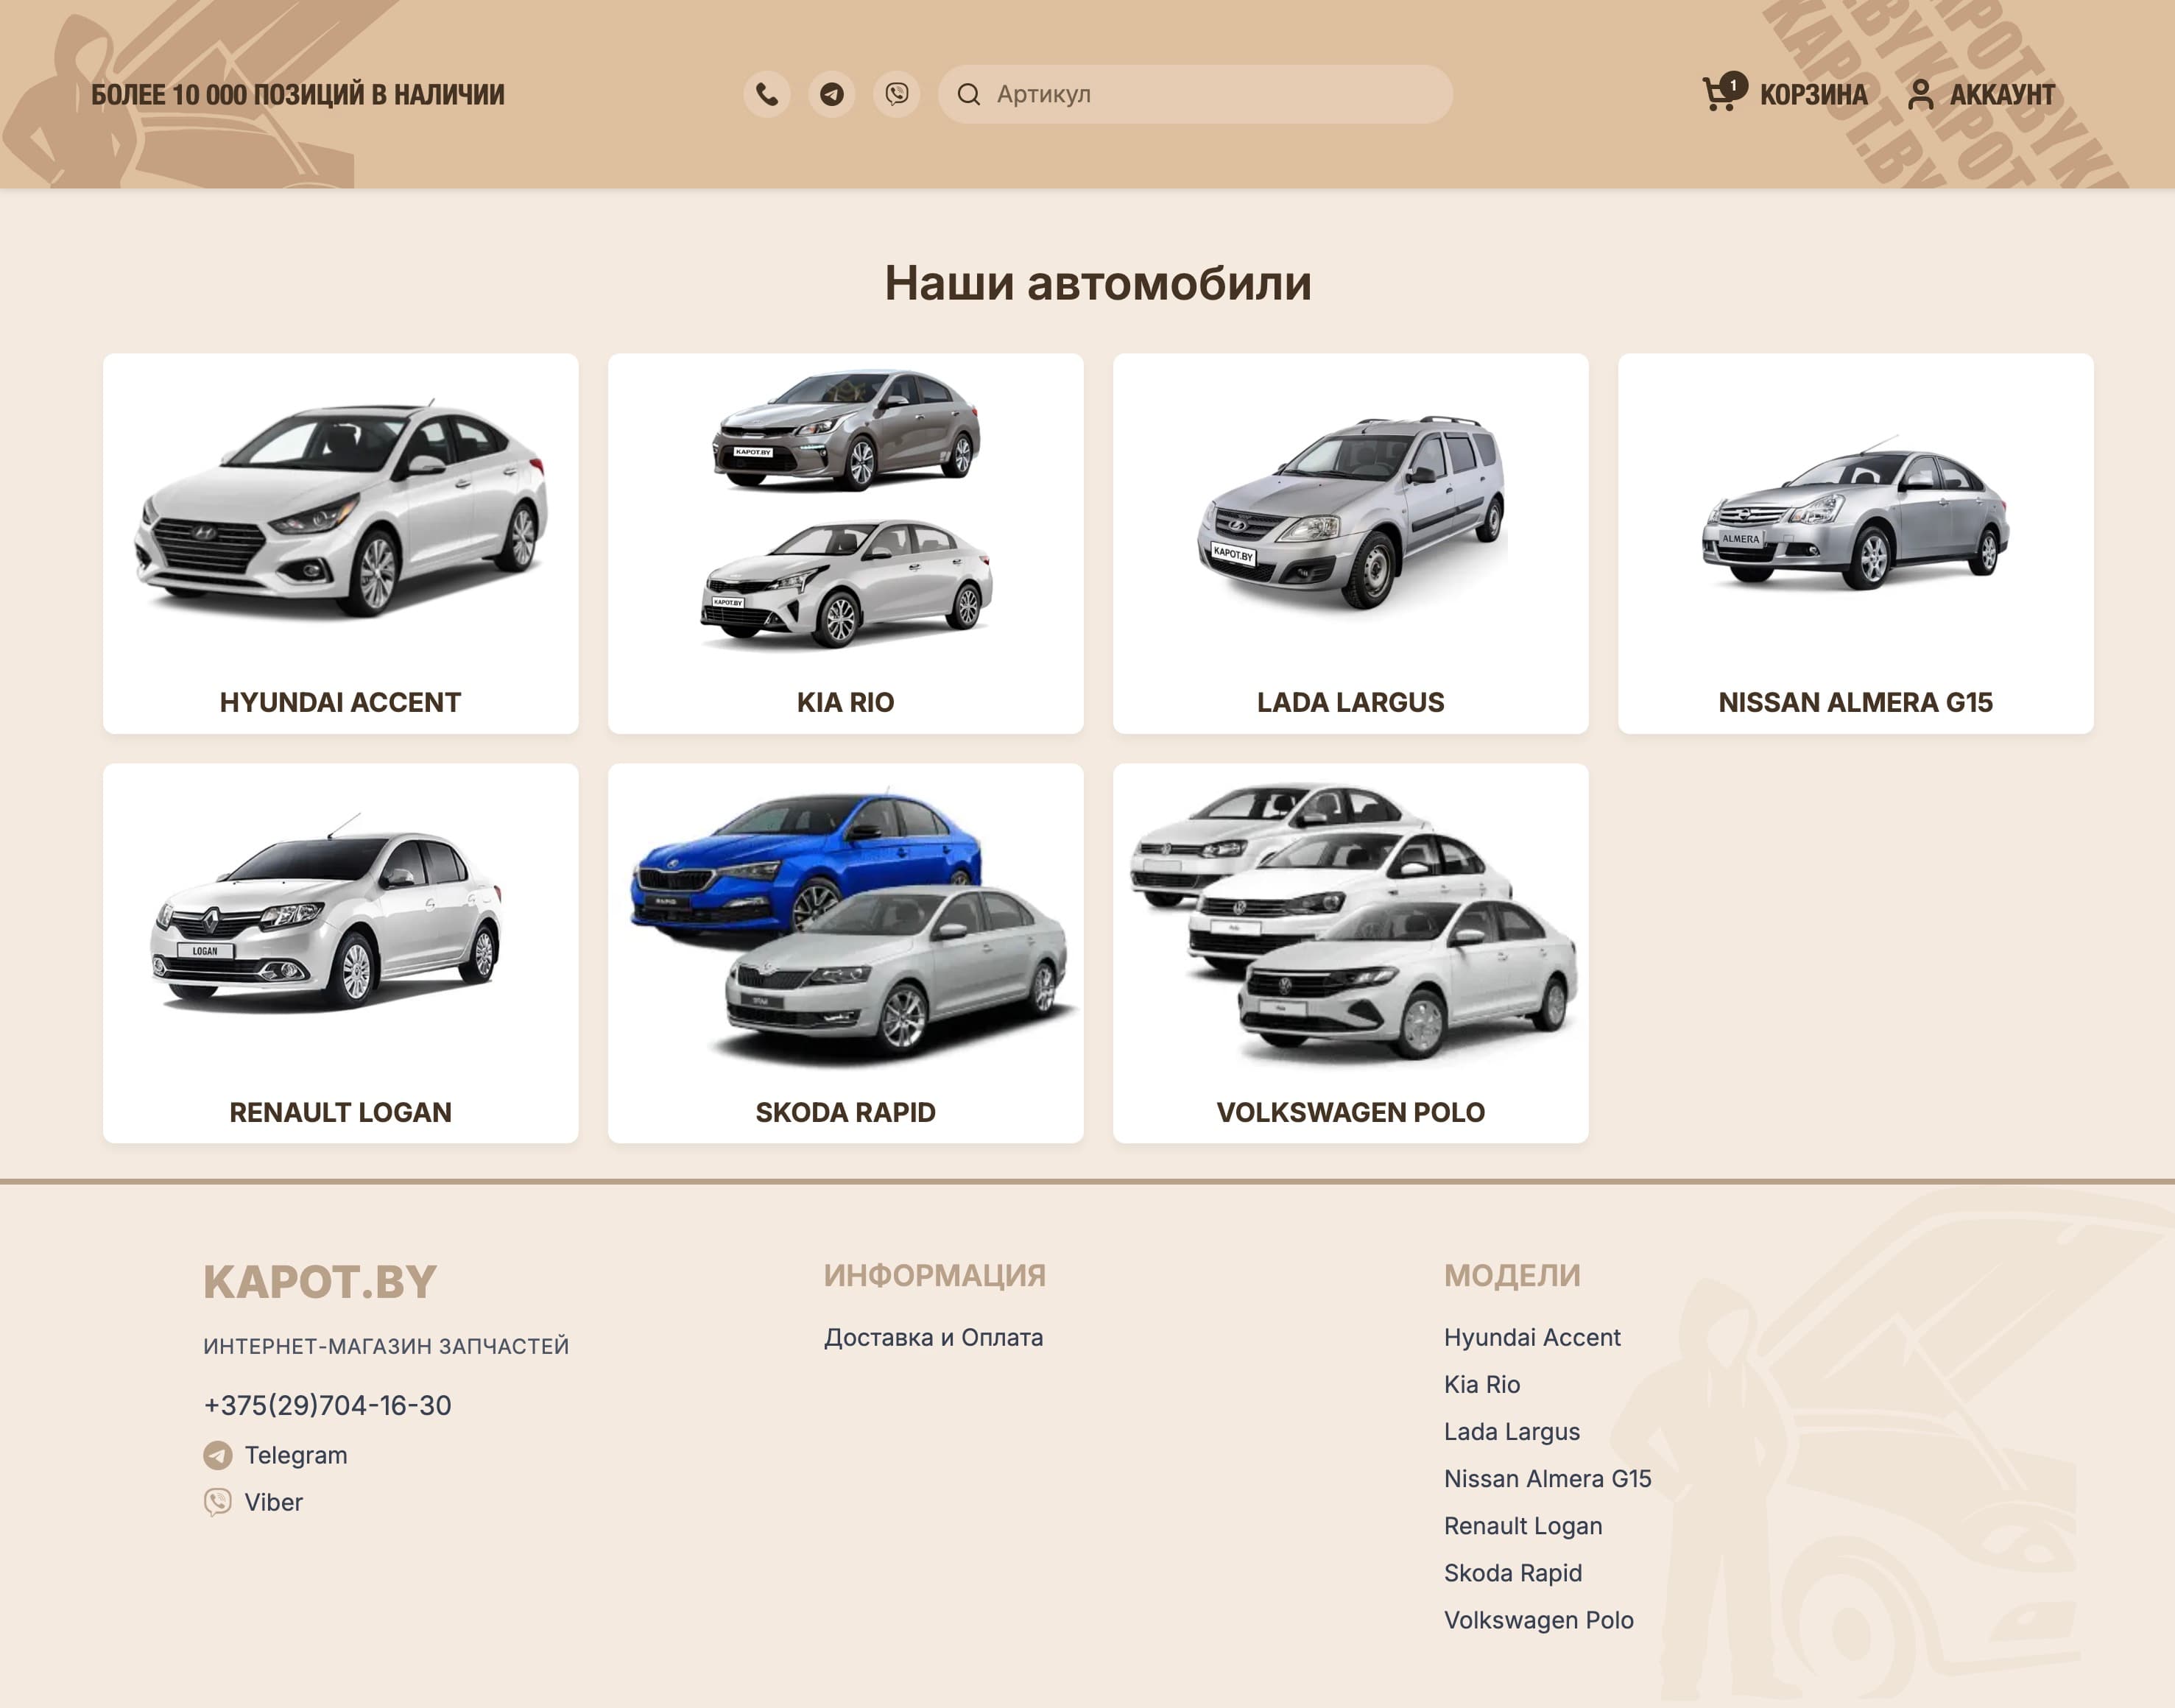2175x1708 pixels.
Task: Go to Nissan Almera G15 in footer models
Action: [1547, 1478]
